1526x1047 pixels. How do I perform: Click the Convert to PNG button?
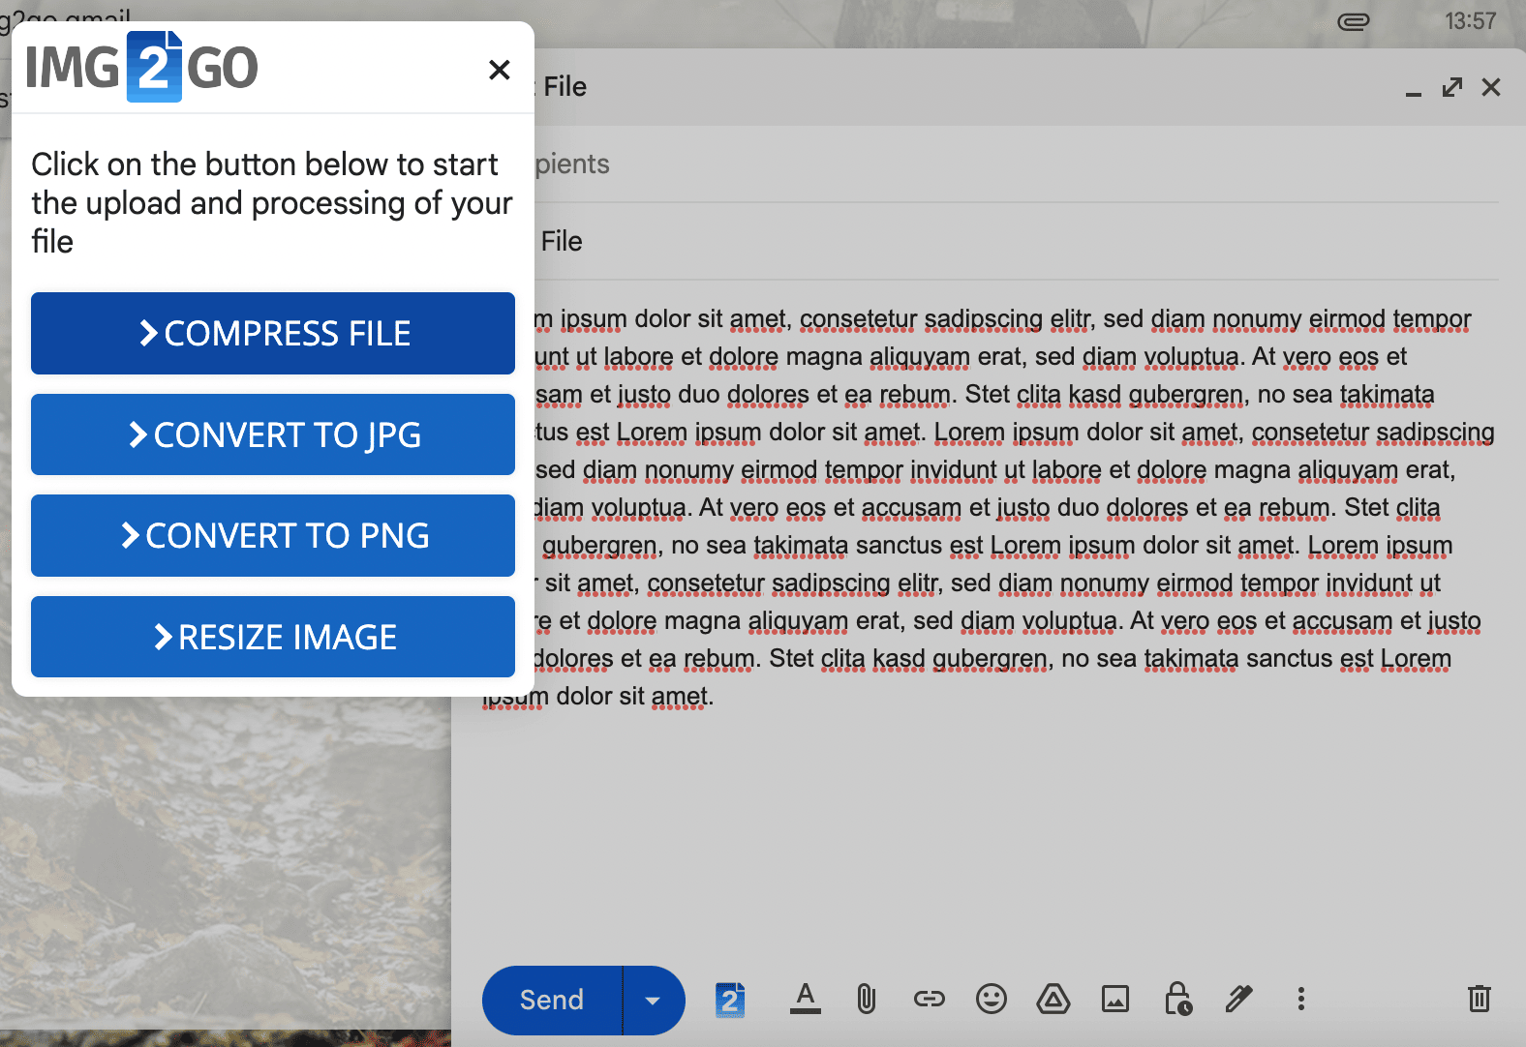click(x=273, y=536)
